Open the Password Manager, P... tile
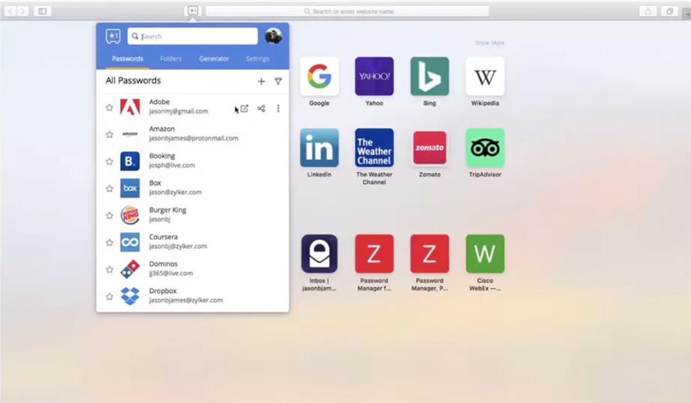The image size is (691, 403). [430, 254]
